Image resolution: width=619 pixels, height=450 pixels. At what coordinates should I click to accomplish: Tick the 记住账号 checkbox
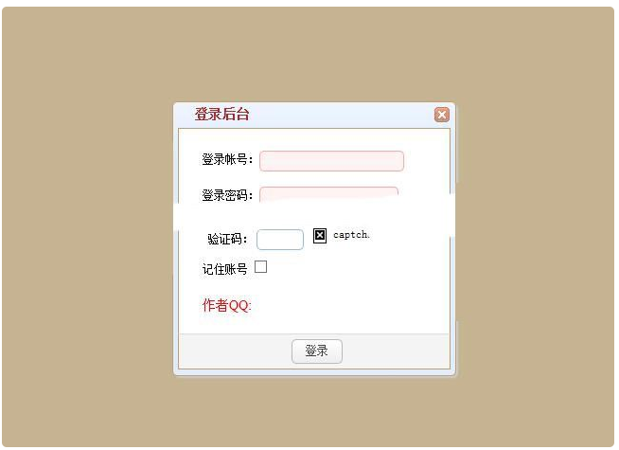pos(260,267)
